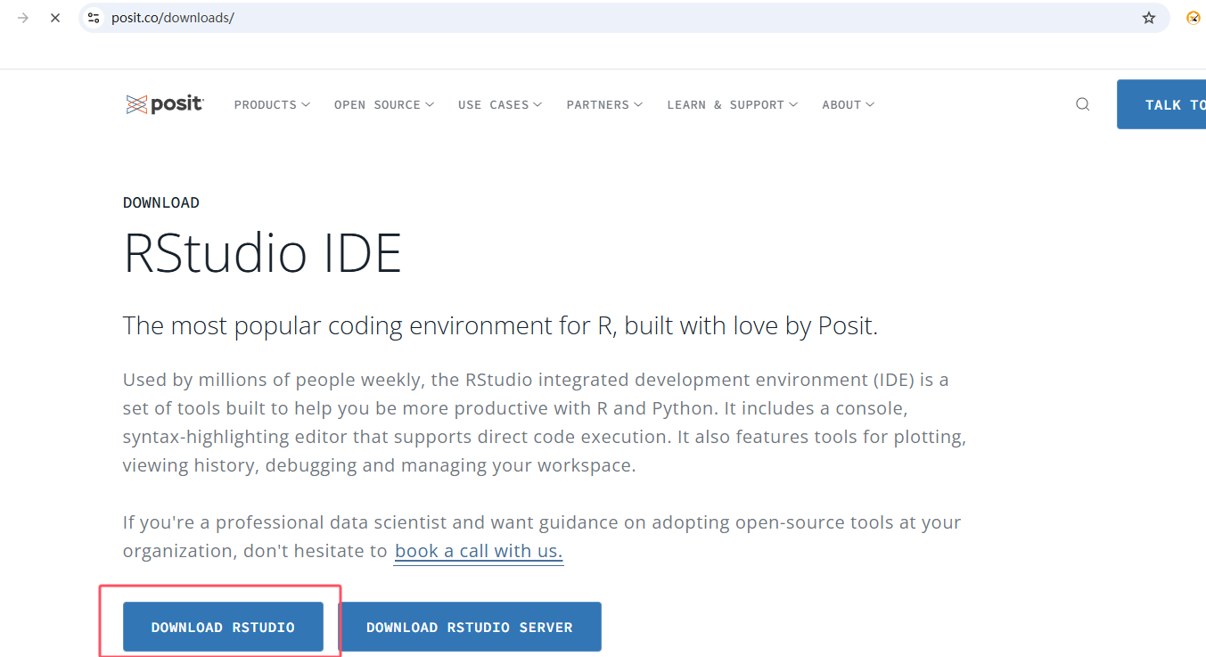Image resolution: width=1206 pixels, height=657 pixels.
Task: Expand the Partners menu
Action: coord(604,104)
